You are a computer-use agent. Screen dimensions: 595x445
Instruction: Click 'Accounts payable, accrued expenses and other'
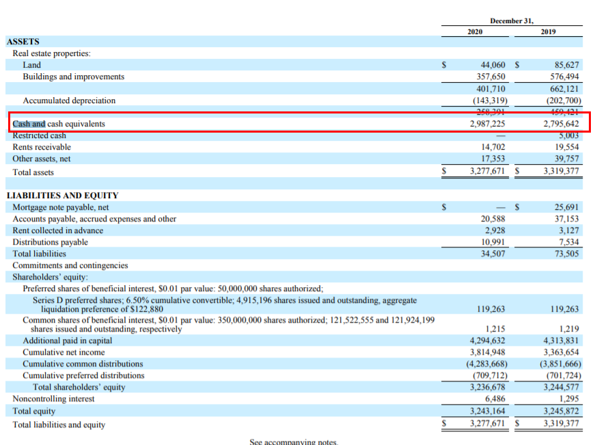94,219
